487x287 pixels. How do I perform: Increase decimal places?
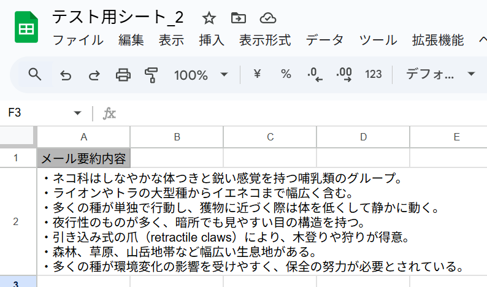click(x=344, y=75)
